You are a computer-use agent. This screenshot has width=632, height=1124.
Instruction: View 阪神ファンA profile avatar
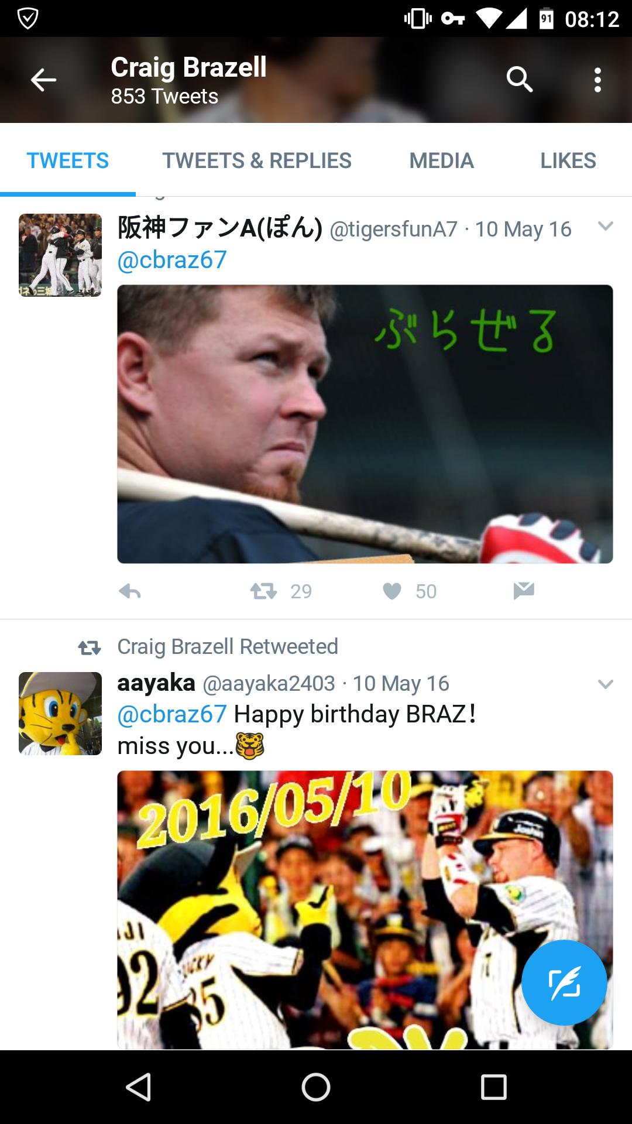coord(60,255)
